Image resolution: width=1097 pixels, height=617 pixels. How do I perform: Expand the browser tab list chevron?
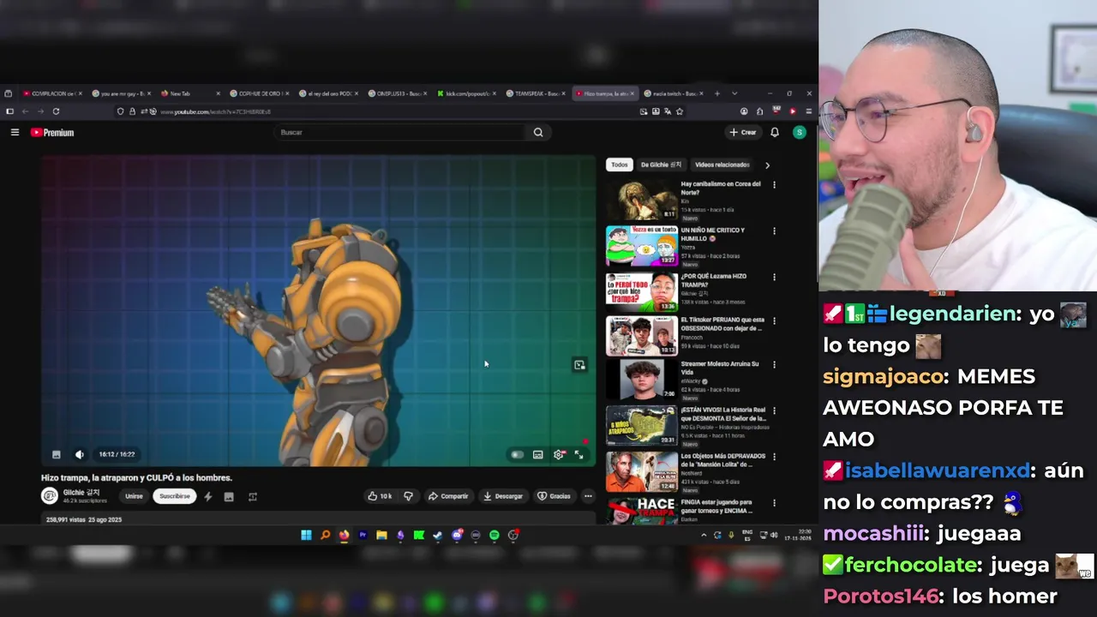coord(734,93)
